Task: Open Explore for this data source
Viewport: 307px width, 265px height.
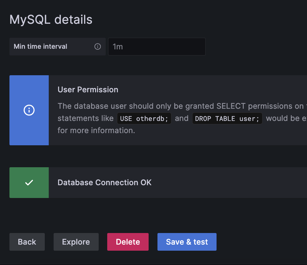Action: pyautogui.click(x=76, y=242)
